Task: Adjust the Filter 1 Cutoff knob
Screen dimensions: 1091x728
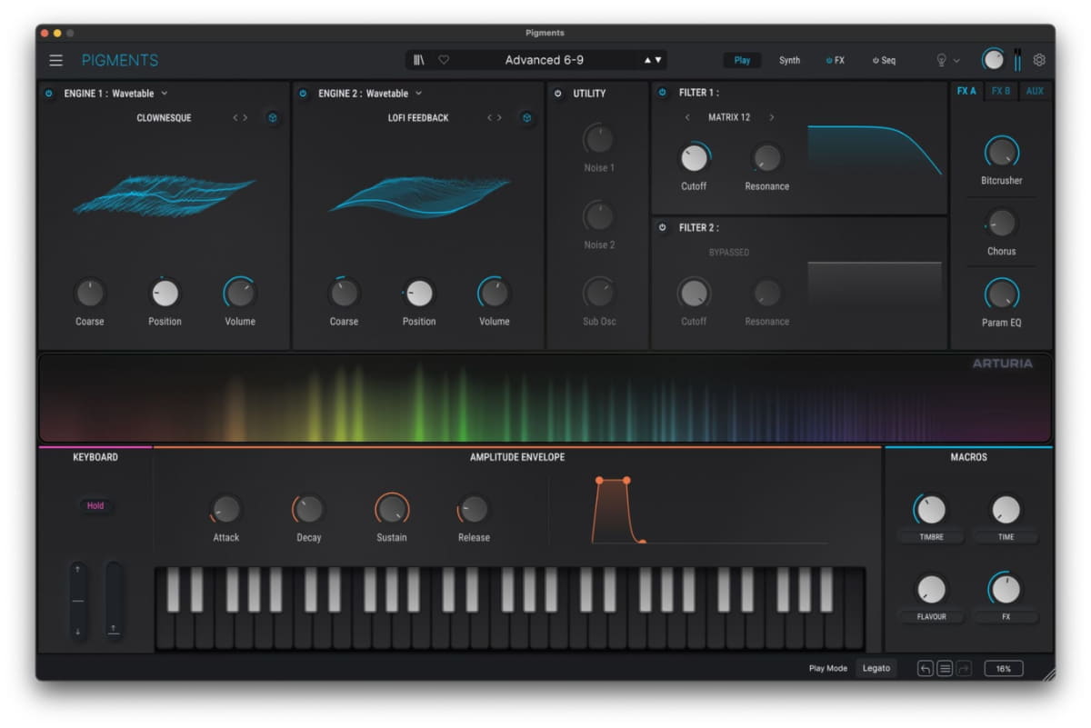Action: [694, 158]
